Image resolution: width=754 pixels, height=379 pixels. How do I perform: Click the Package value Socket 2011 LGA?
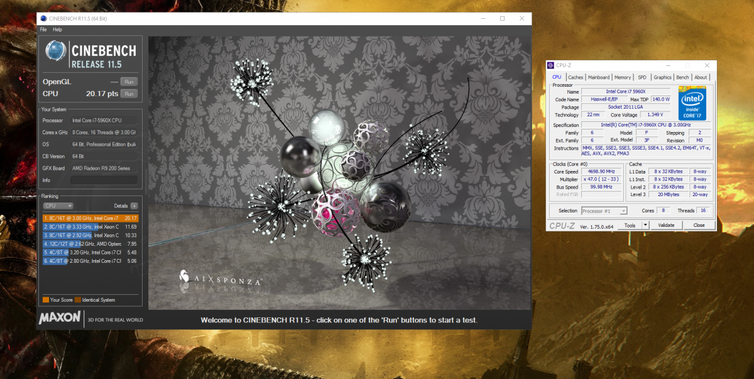tap(626, 107)
